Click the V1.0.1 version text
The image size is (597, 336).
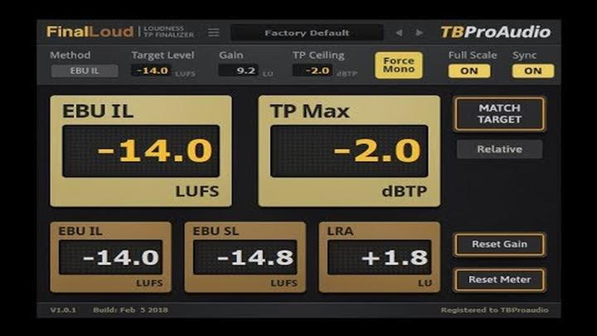point(63,310)
